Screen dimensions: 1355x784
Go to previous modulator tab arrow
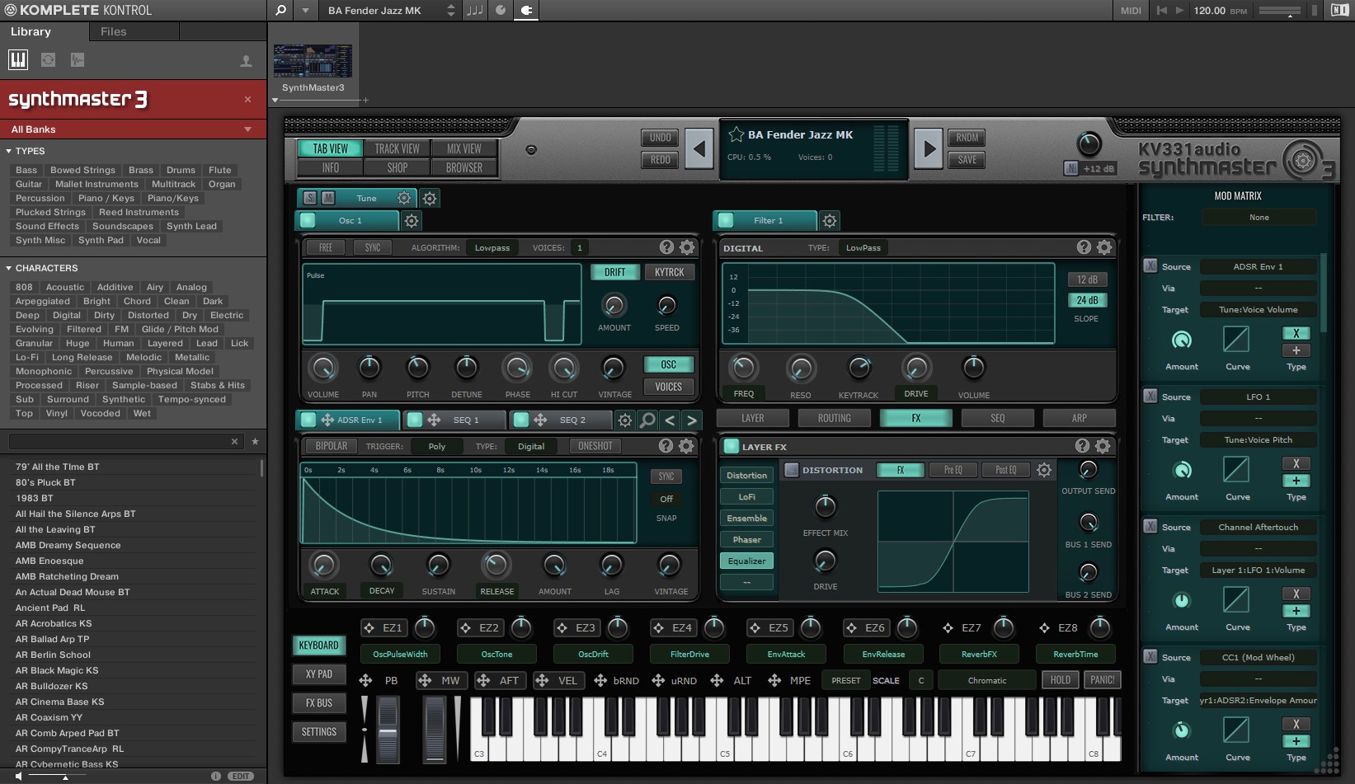pyautogui.click(x=670, y=420)
